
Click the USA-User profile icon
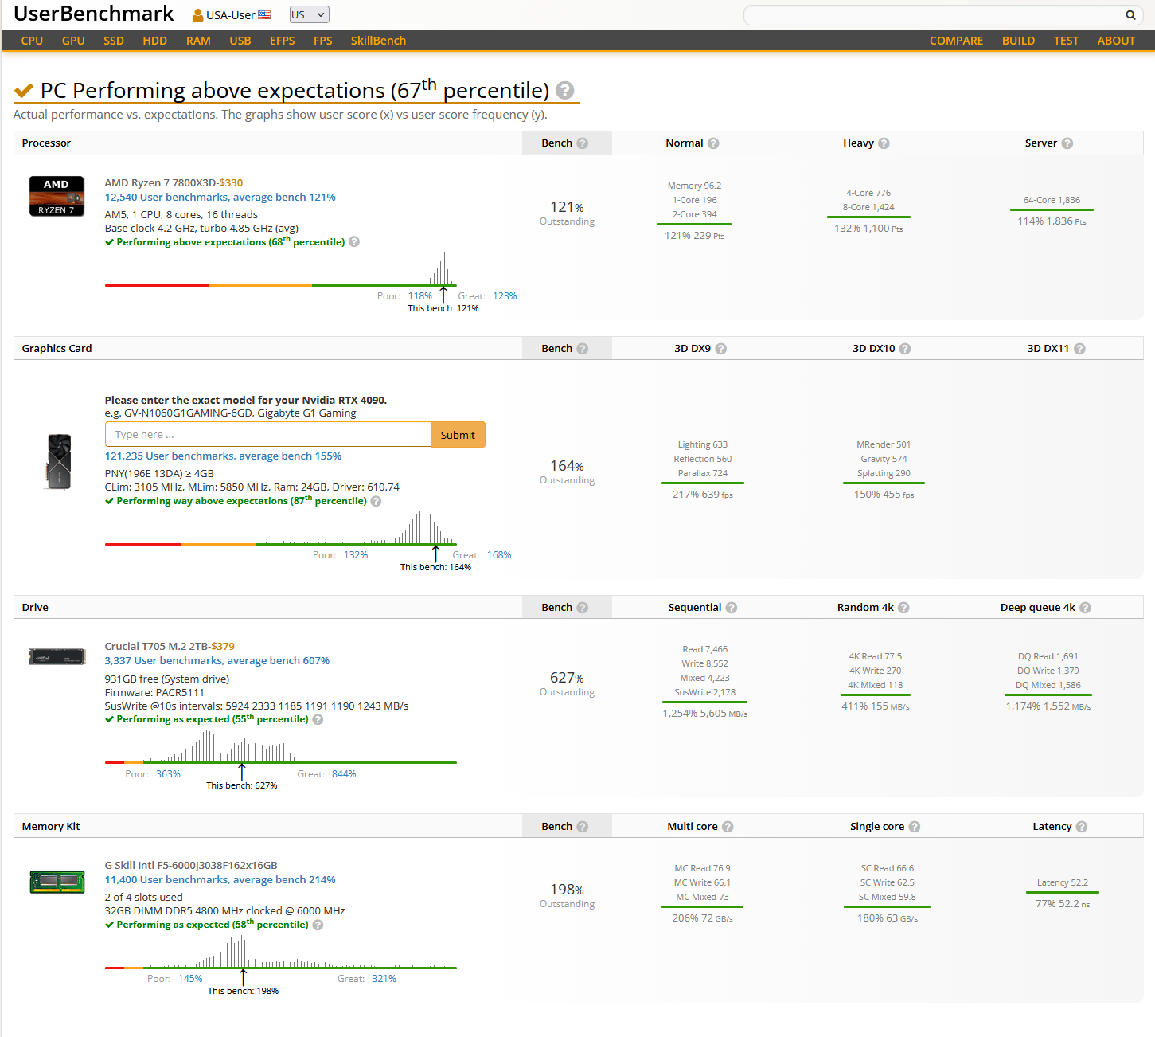(198, 15)
